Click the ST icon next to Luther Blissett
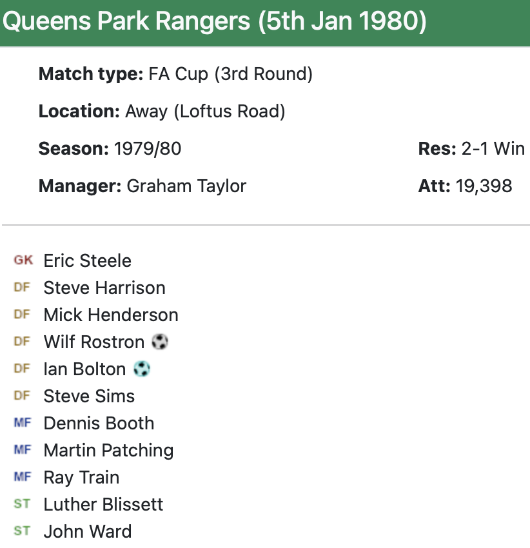Image resolution: width=530 pixels, height=548 pixels. [x=22, y=504]
